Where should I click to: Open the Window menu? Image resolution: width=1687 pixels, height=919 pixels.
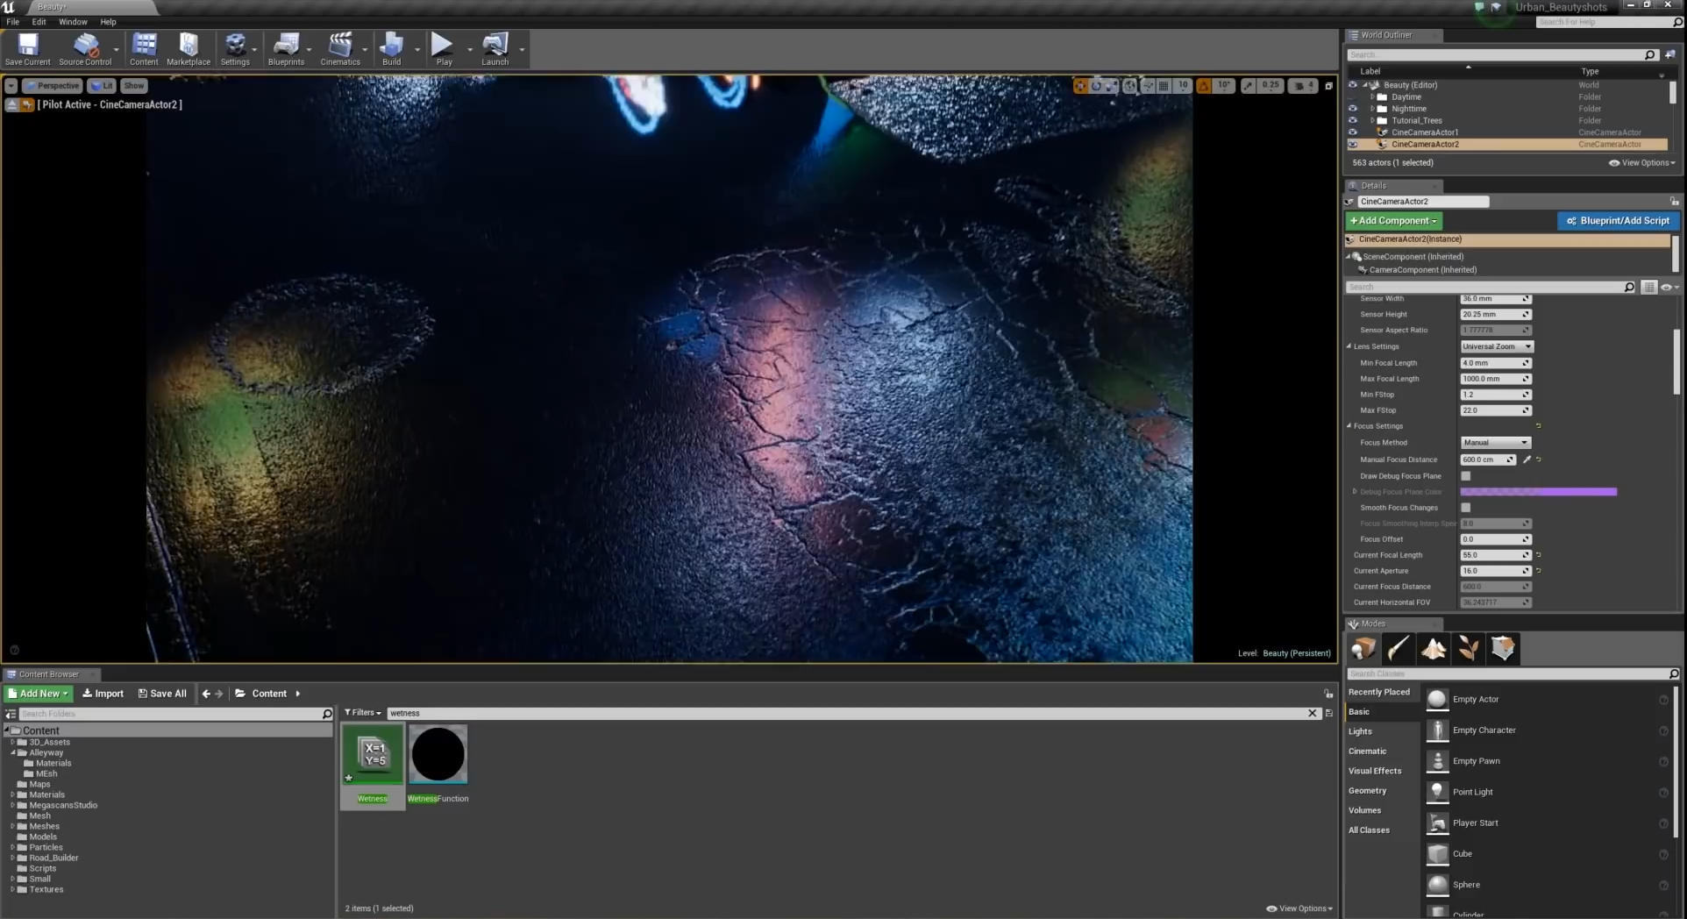coord(73,22)
